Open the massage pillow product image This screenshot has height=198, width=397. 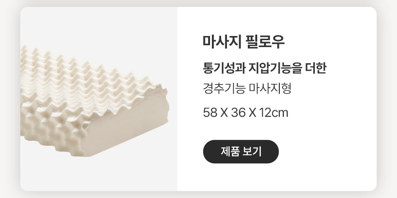click(99, 99)
